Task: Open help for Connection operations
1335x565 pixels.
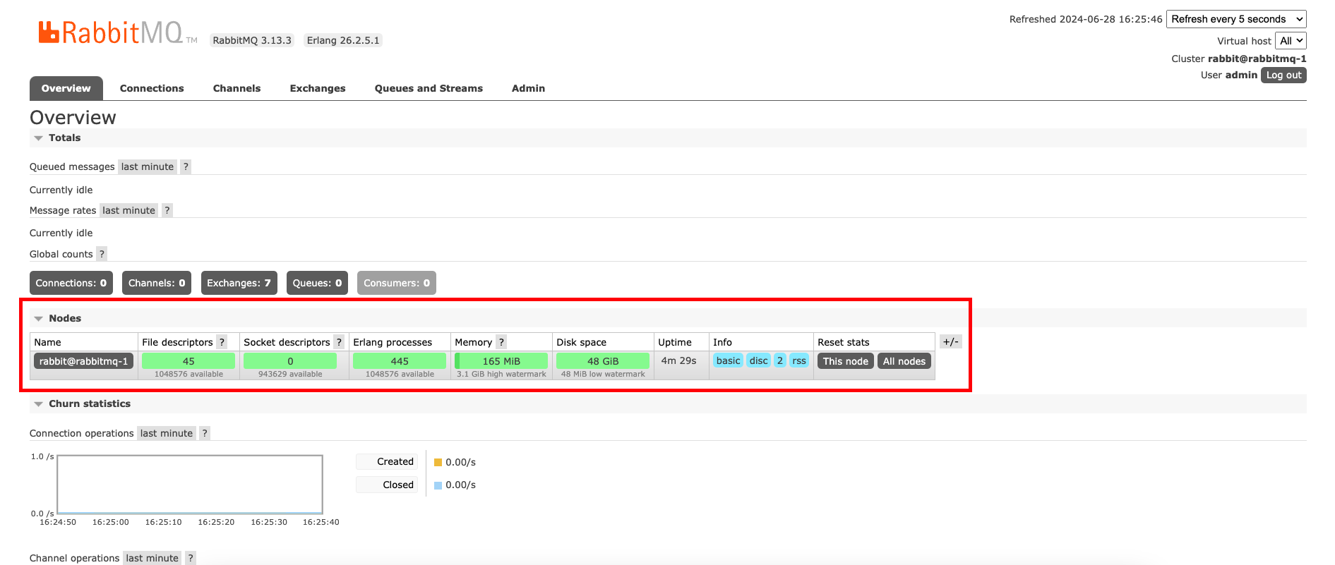Action: click(205, 433)
